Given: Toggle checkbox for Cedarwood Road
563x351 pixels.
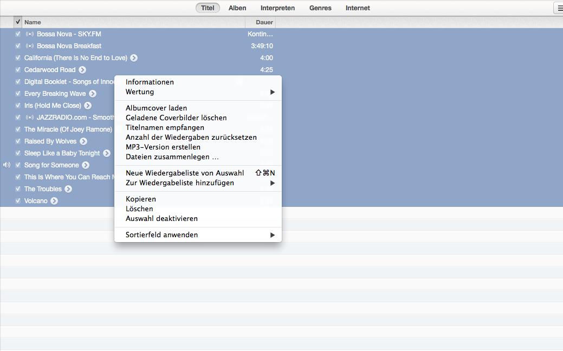Looking at the screenshot, I should [x=17, y=70].
